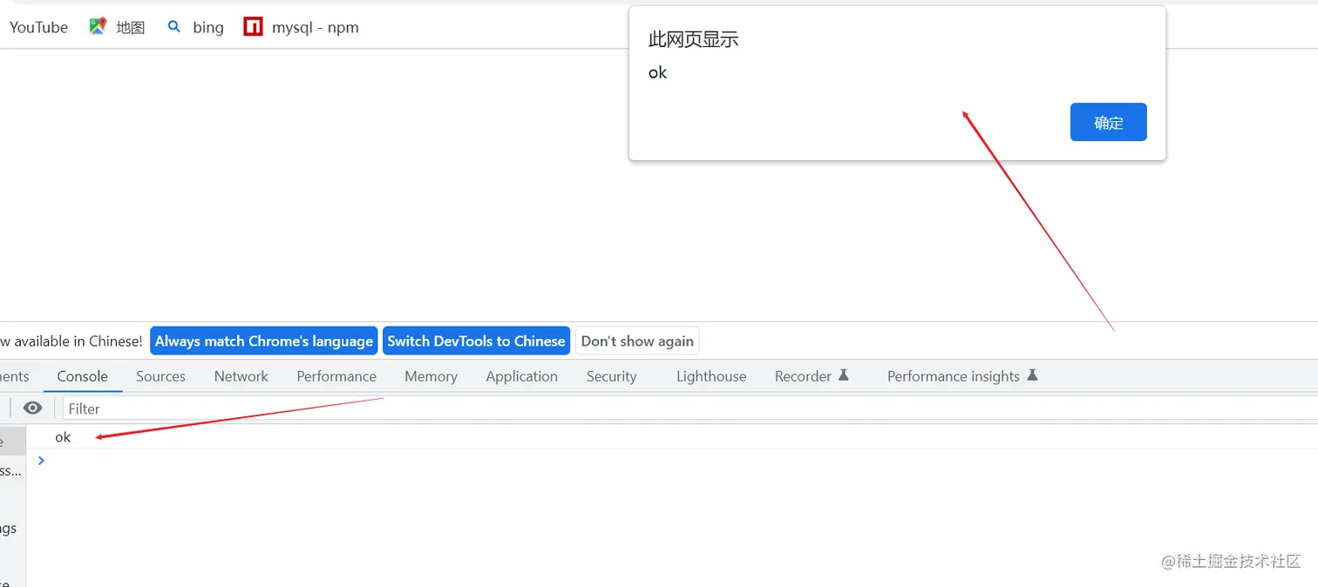The height and width of the screenshot is (587, 1318).
Task: Open the Security tab
Action: click(611, 375)
